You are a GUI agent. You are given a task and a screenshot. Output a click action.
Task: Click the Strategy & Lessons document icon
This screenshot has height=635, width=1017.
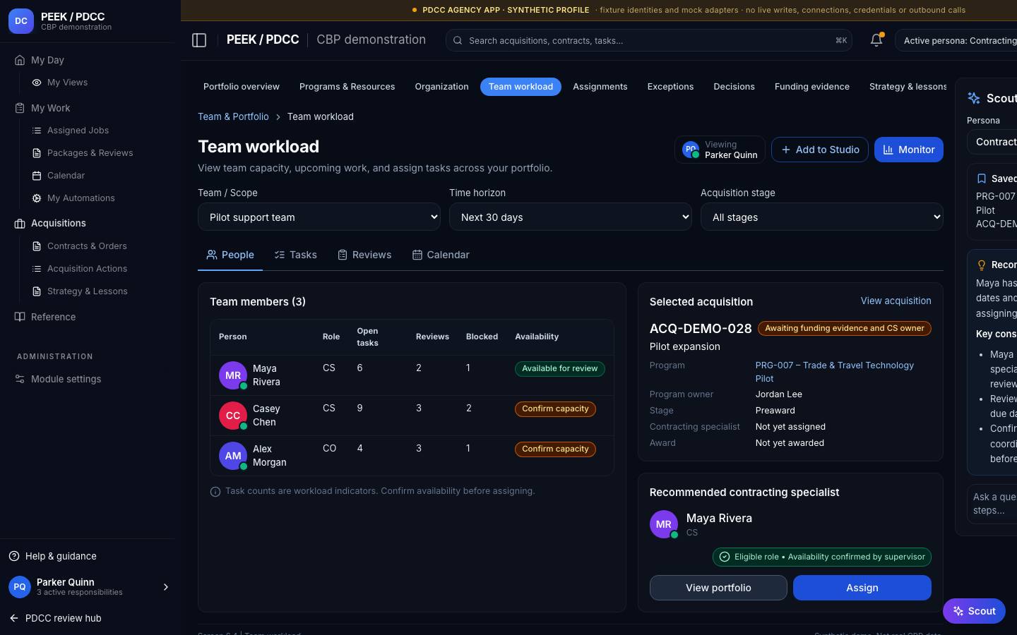click(x=37, y=291)
